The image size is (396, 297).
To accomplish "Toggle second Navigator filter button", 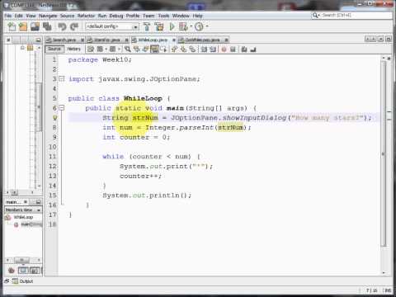I will click(23, 271).
